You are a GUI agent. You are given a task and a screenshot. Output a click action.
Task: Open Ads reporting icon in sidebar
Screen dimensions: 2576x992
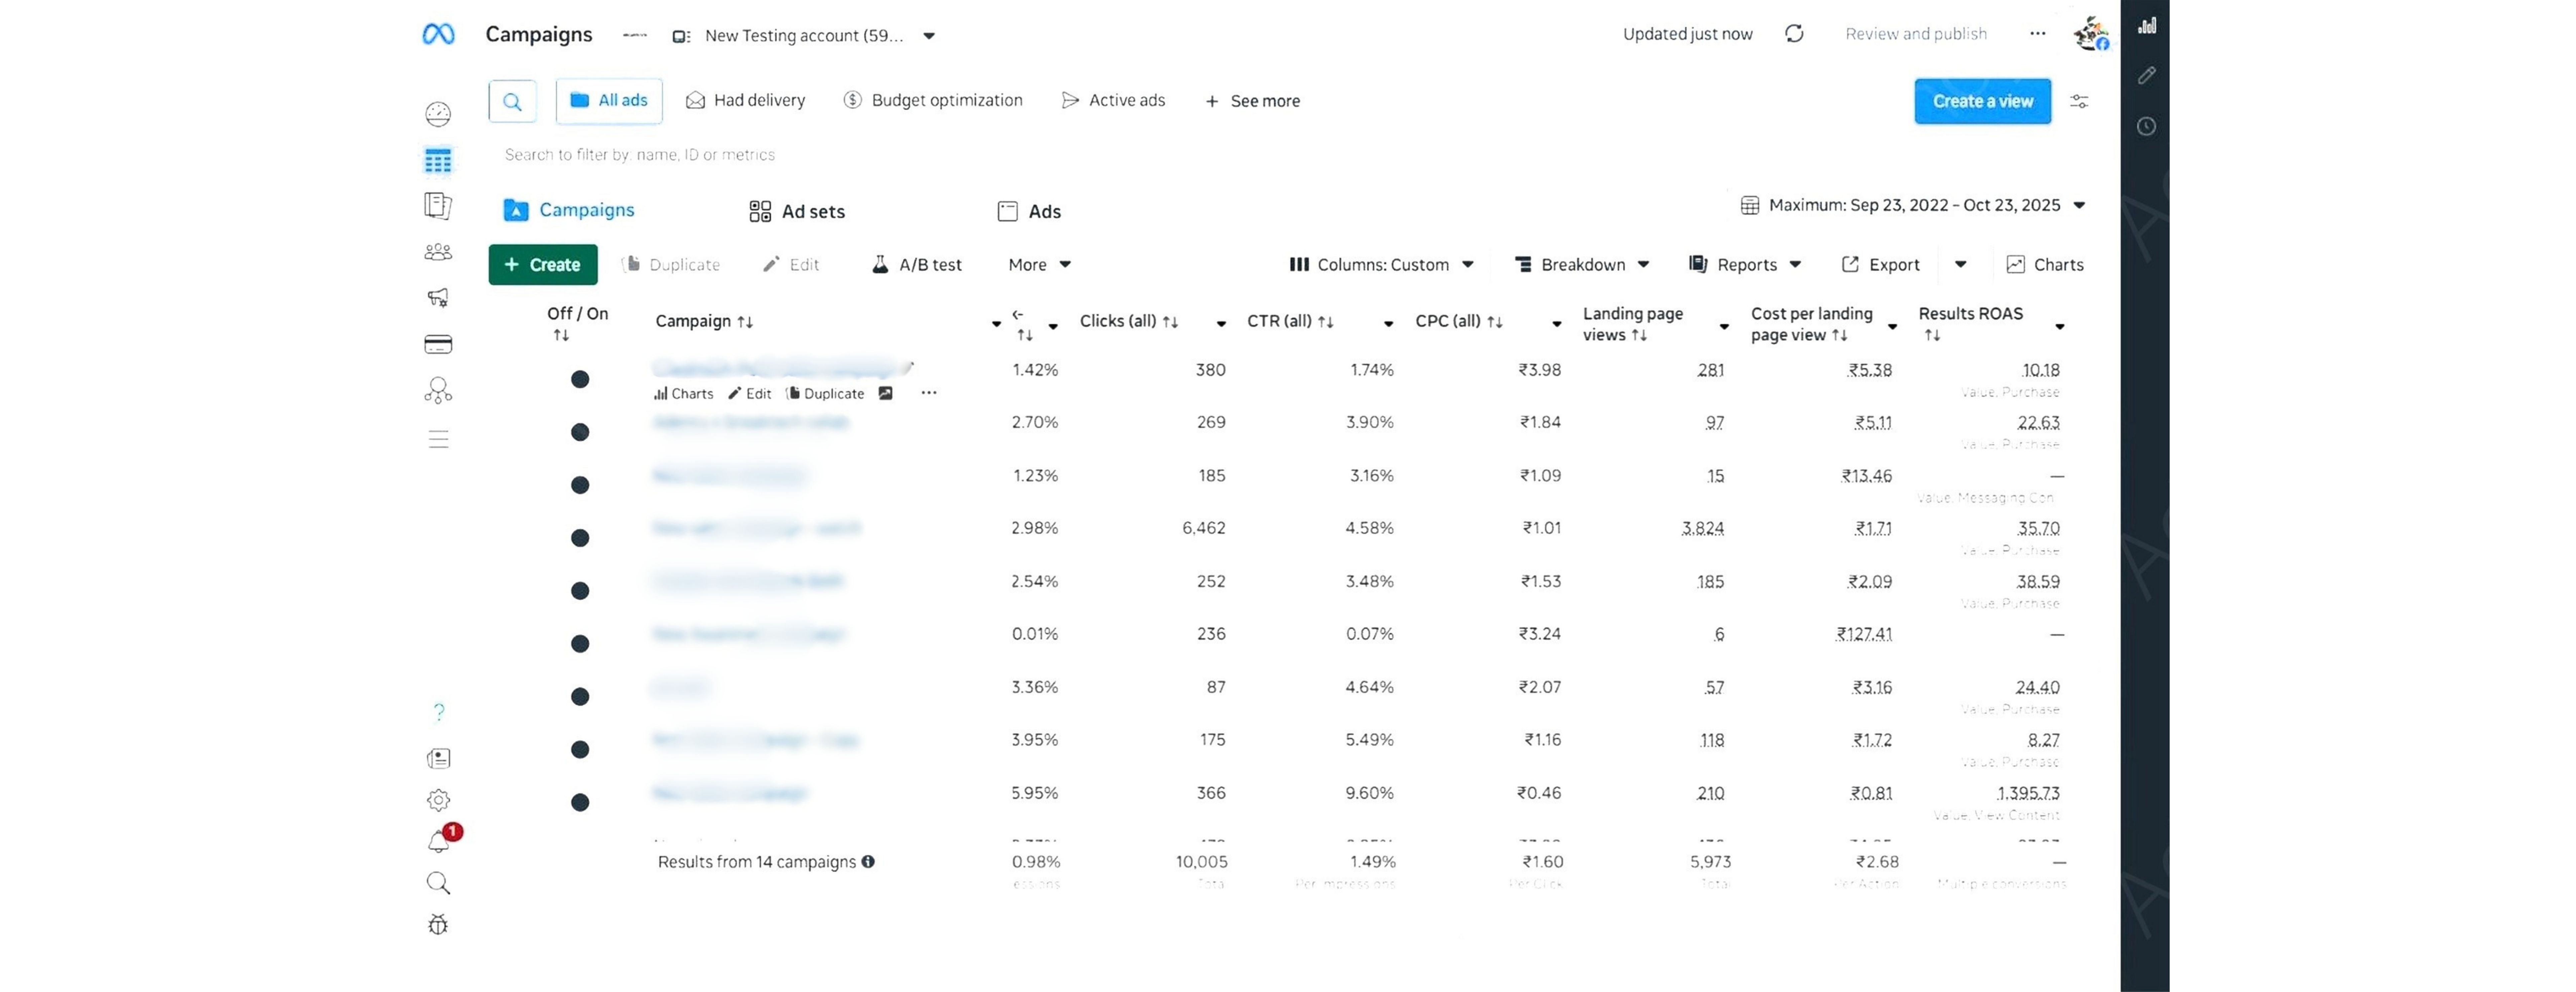pyautogui.click(x=438, y=206)
